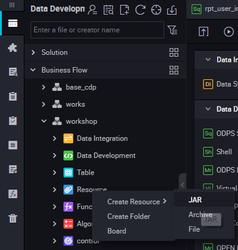Select the control folder target icon
Viewport: 238px width, 250px height.
pos(68,241)
